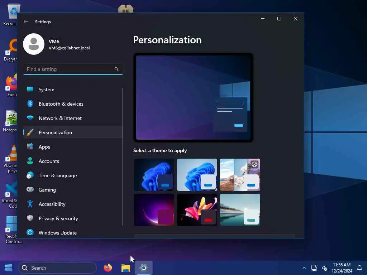Viewport: 367px width, 275px height.
Task: Apply the dark Windows bloom theme
Action: [154, 175]
